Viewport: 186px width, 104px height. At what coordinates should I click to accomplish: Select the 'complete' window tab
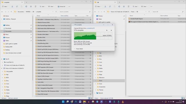12,2
